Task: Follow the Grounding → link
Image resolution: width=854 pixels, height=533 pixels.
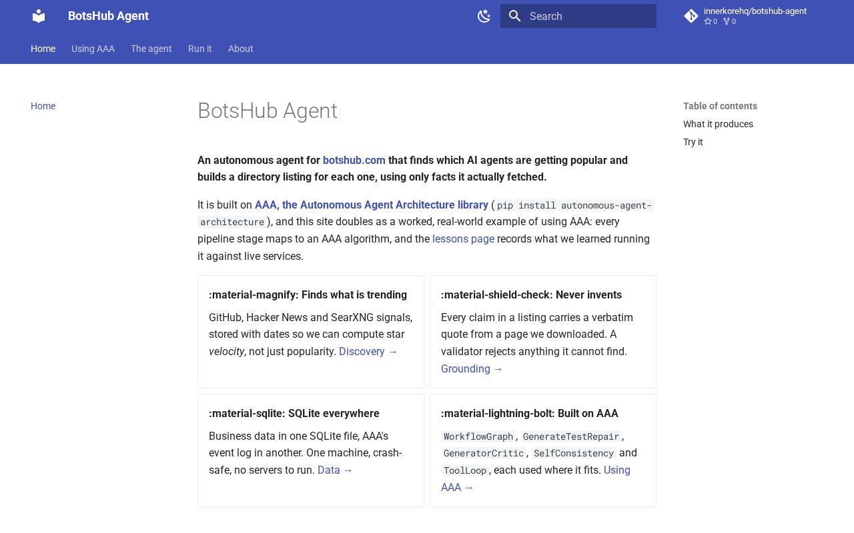Action: [x=472, y=368]
